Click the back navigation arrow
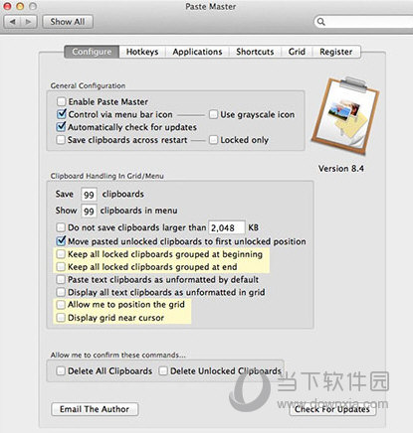413x433 pixels. 13,22
